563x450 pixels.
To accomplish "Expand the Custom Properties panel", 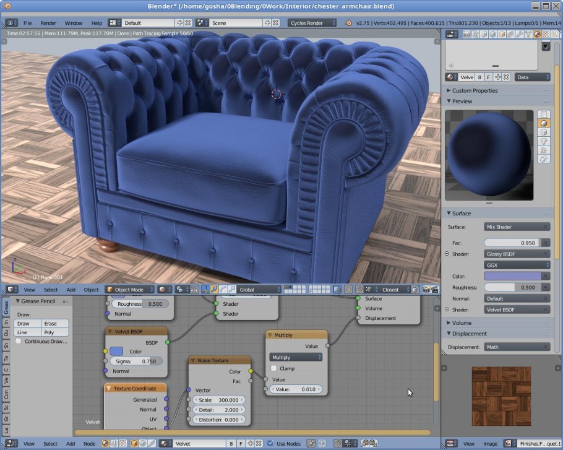I will 475,90.
